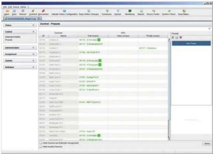Run System Check from the toolbar
Screen dimensions: 213x154
tap(169, 12)
